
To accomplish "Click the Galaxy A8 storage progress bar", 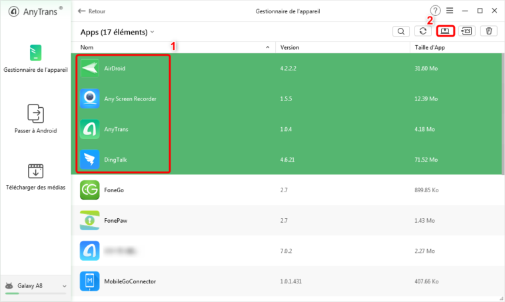I will pos(36,293).
